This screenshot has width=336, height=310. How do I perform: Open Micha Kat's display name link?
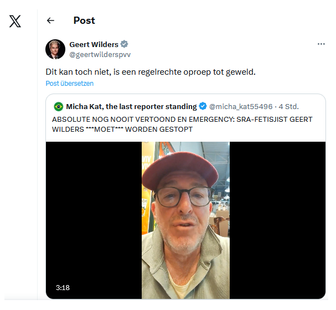pyautogui.click(x=131, y=106)
